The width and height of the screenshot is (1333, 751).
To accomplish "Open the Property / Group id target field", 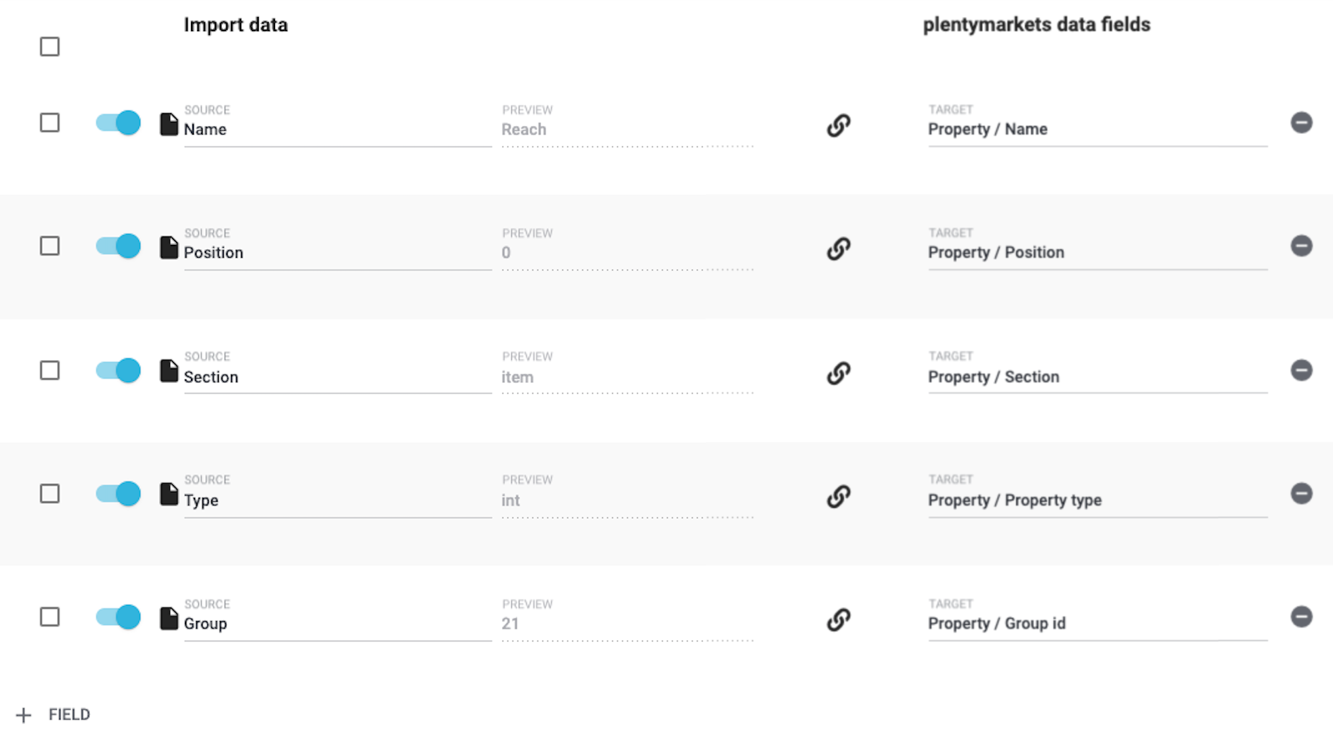I will click(x=1097, y=624).
